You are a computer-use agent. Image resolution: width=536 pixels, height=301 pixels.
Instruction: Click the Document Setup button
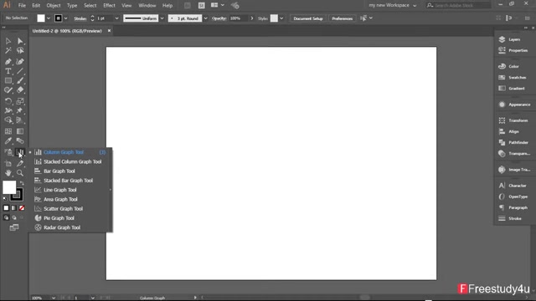(x=308, y=18)
